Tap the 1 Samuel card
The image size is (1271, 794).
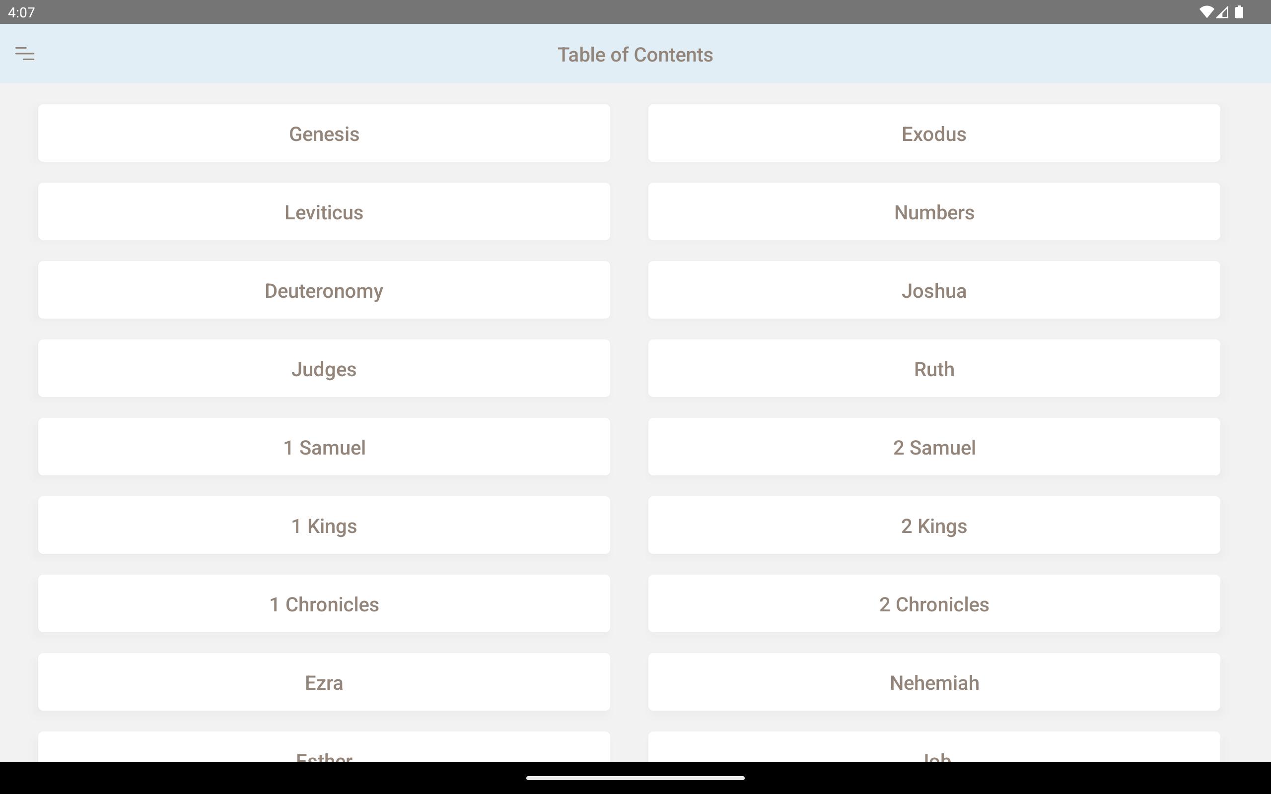[x=324, y=447]
